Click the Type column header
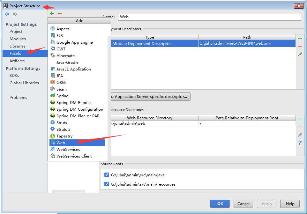This screenshot has height=214, width=307. [x=150, y=37]
